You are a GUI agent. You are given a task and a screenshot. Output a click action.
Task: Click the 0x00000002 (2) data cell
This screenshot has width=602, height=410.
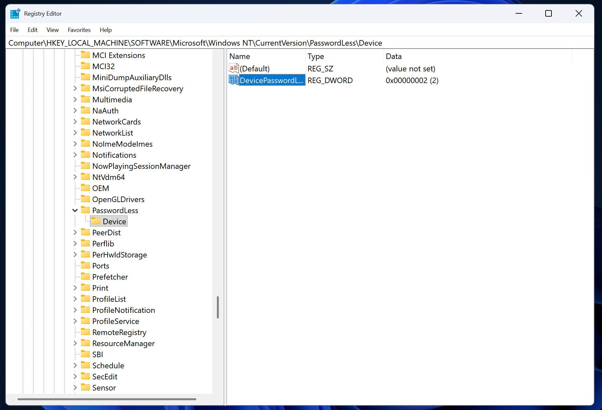pos(412,81)
